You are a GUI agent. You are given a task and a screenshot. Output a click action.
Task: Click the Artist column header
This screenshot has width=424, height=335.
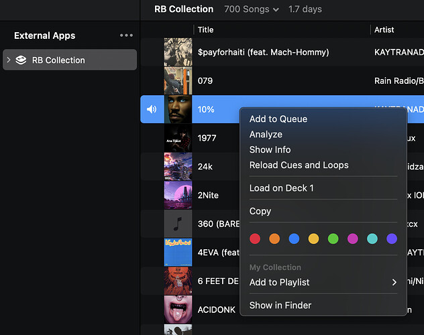384,29
